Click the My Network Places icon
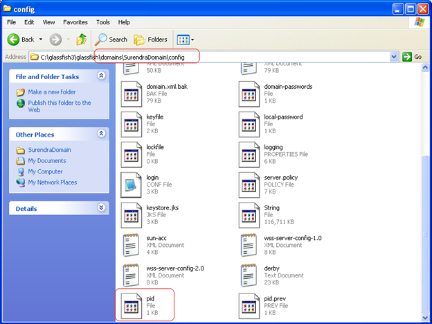The width and height of the screenshot is (432, 324). click(x=21, y=182)
